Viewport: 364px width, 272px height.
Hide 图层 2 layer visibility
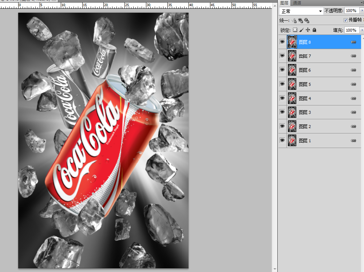pyautogui.click(x=282, y=126)
